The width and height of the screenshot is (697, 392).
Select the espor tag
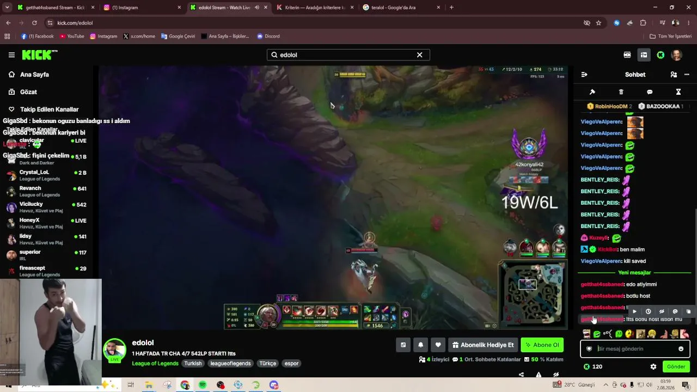coord(291,364)
